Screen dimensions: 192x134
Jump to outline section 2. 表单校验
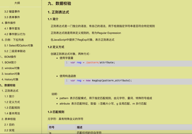[9, 119]
